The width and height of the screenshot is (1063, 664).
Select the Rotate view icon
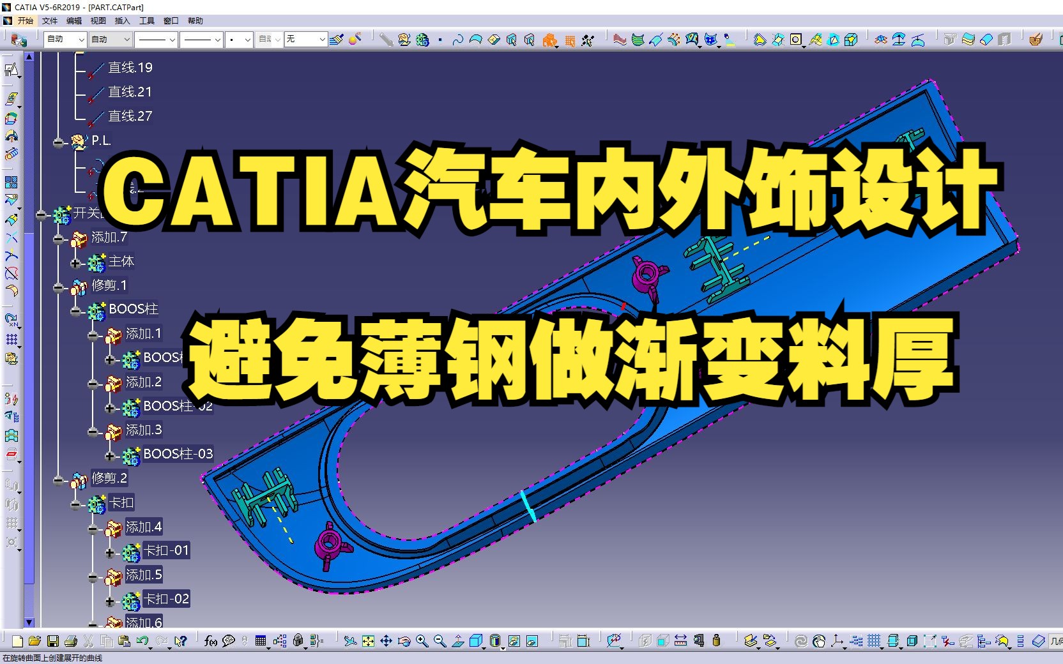pyautogui.click(x=404, y=641)
